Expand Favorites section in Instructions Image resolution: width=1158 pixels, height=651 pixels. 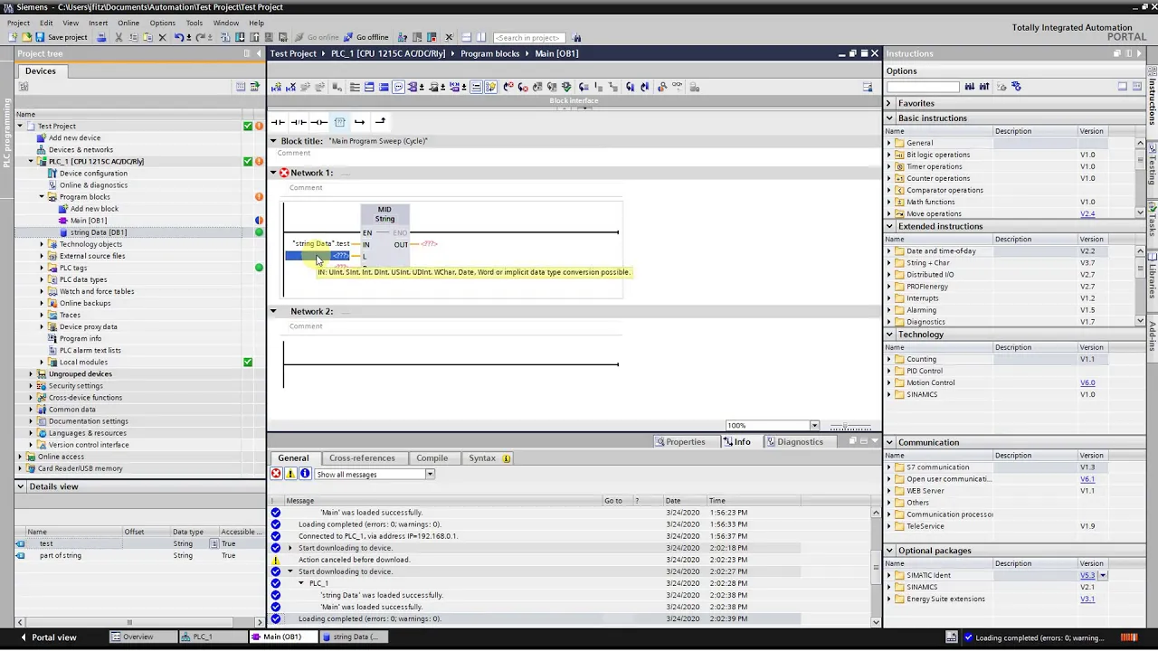[x=889, y=103]
